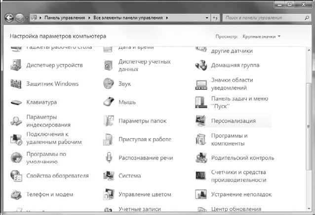315x215 pixels.
Task: Select the Keyboard icon (Клавиатура)
Action: coord(16,103)
